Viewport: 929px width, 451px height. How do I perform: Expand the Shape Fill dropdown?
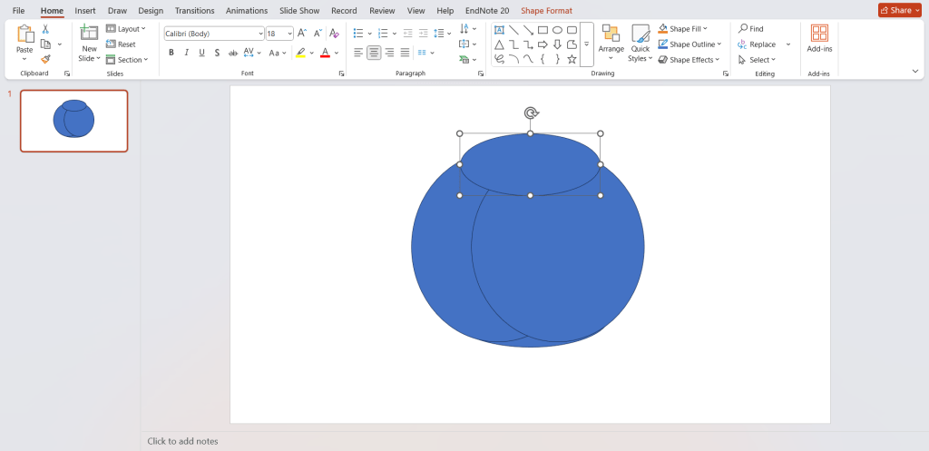click(705, 29)
